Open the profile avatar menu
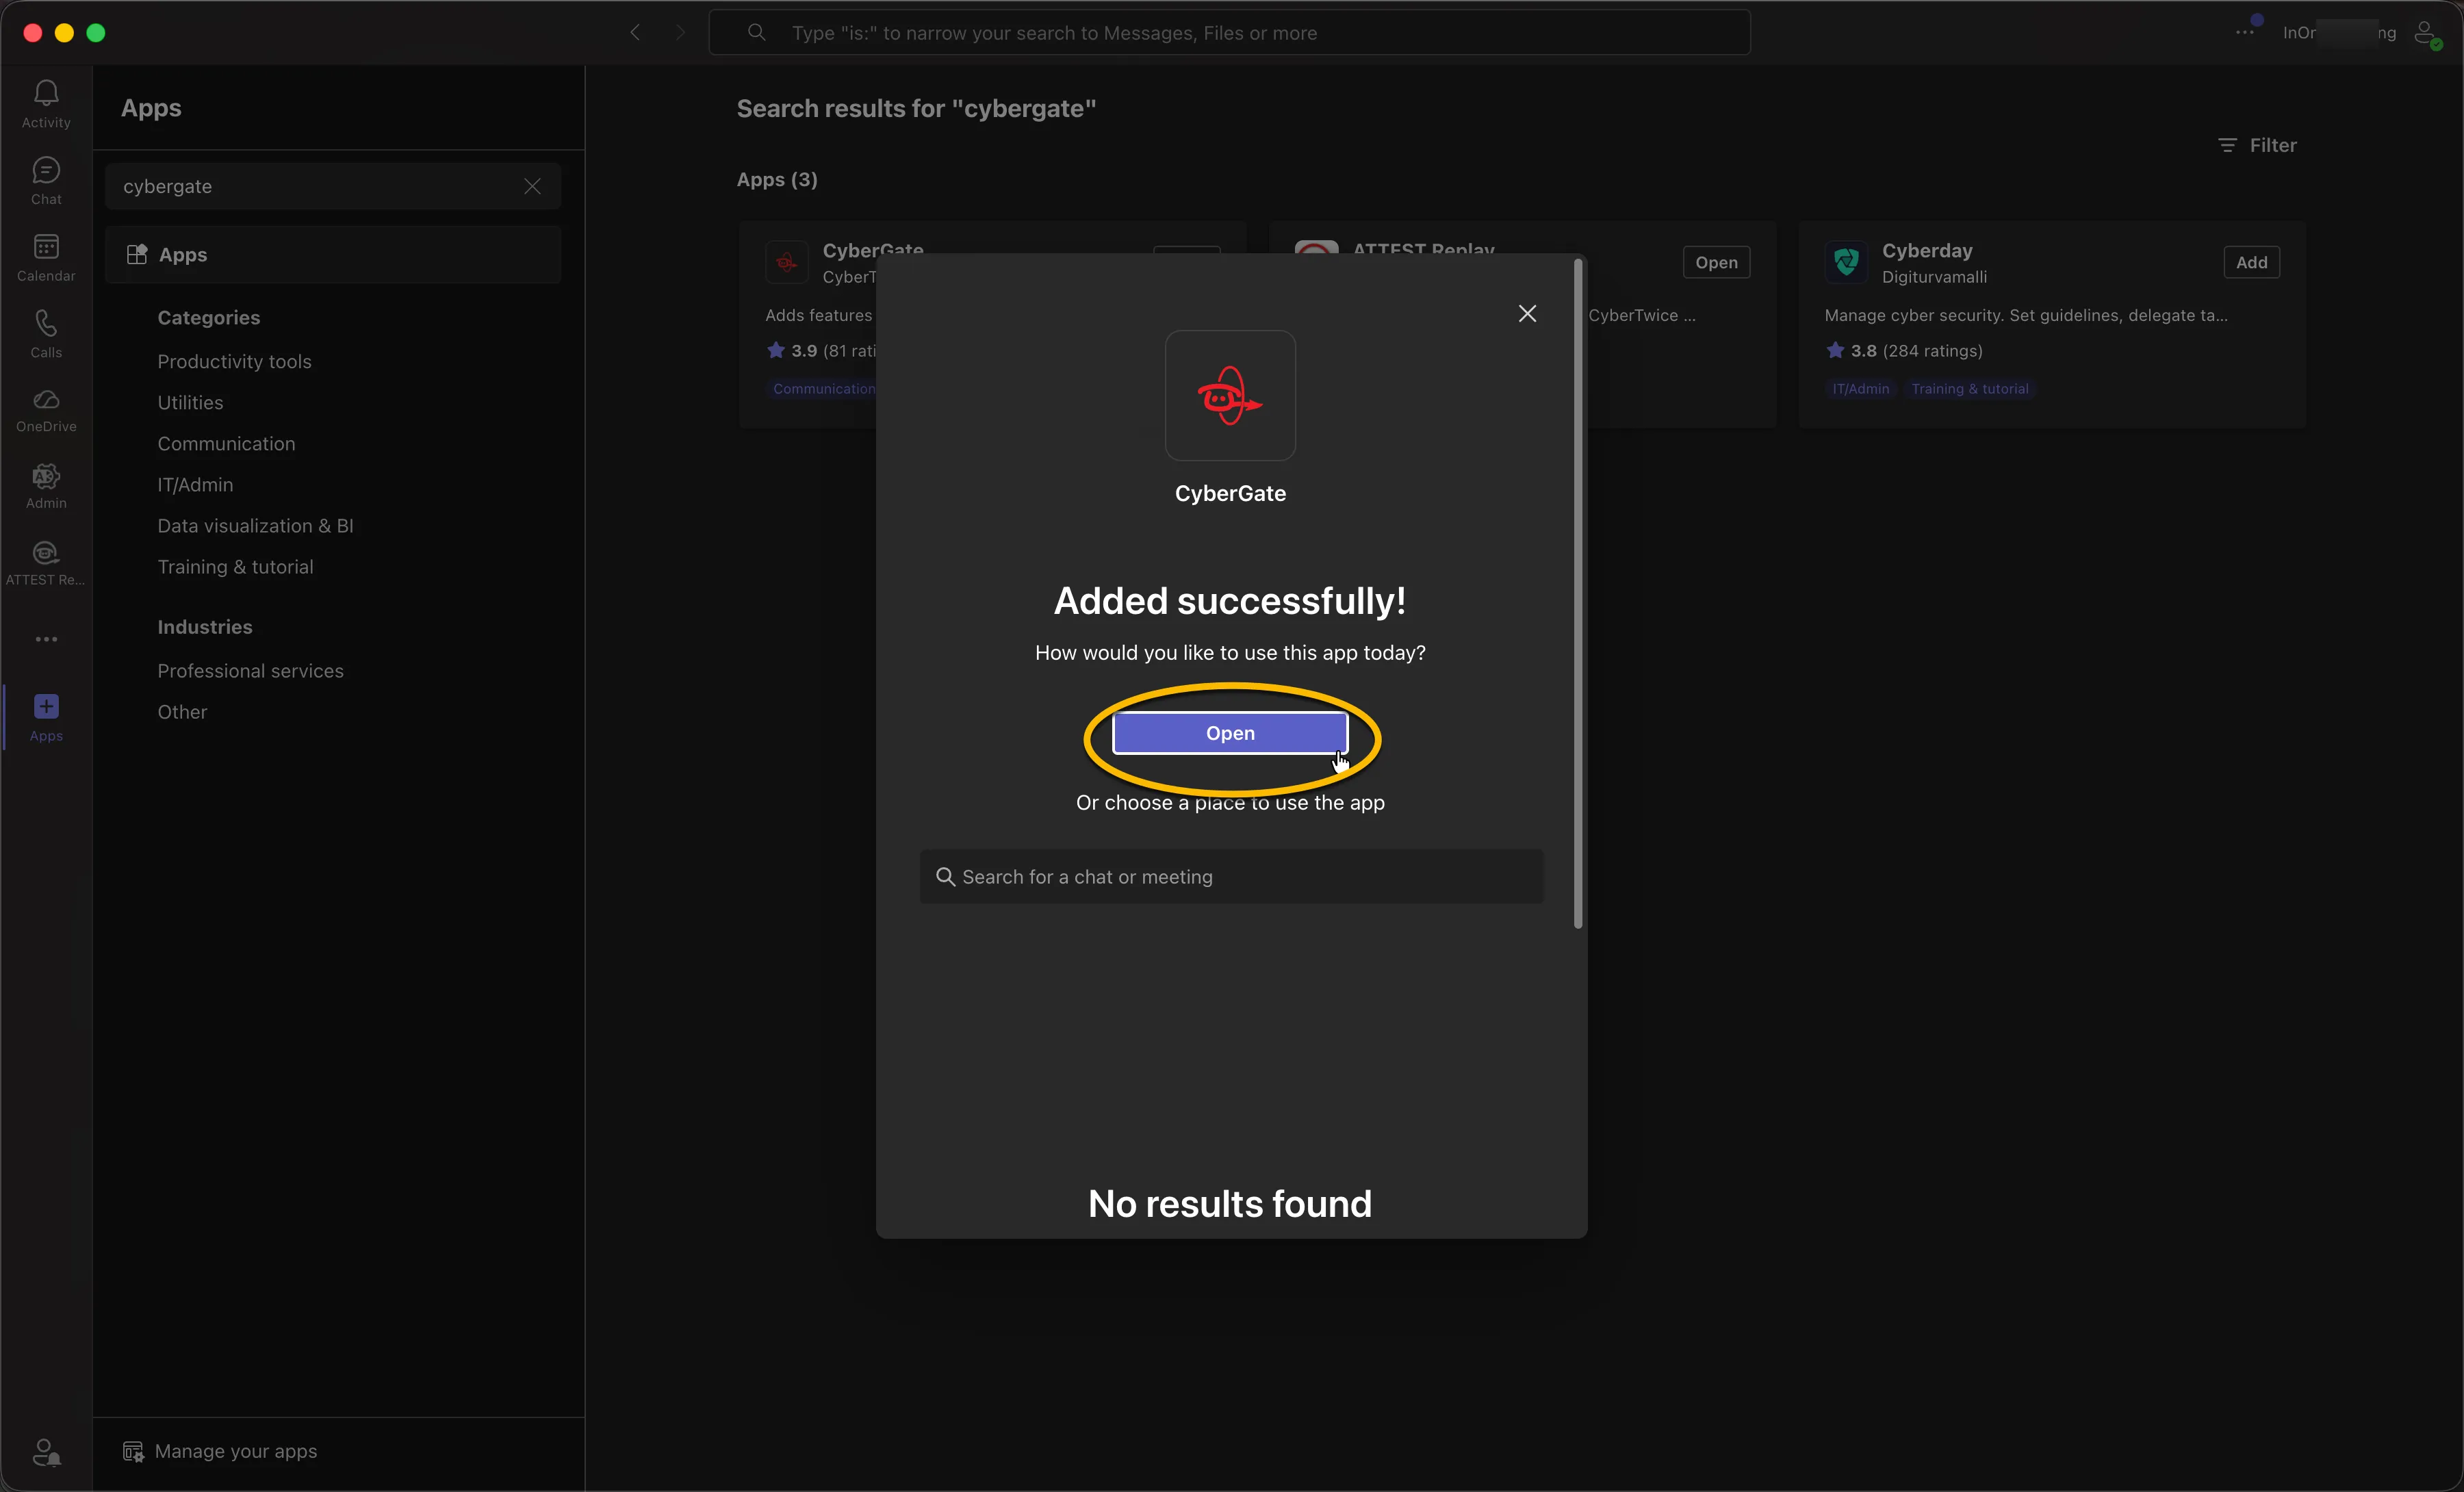2464x1492 pixels. coord(2426,33)
